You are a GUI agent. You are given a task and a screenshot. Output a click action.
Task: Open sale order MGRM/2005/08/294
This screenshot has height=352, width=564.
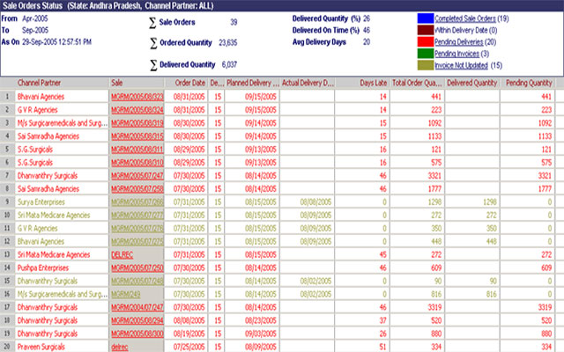click(x=137, y=320)
